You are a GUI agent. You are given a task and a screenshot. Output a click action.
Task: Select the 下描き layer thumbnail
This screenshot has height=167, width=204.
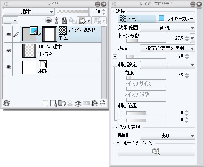pyautogui.click(x=29, y=51)
